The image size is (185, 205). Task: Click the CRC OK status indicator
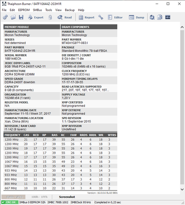pos(10,202)
